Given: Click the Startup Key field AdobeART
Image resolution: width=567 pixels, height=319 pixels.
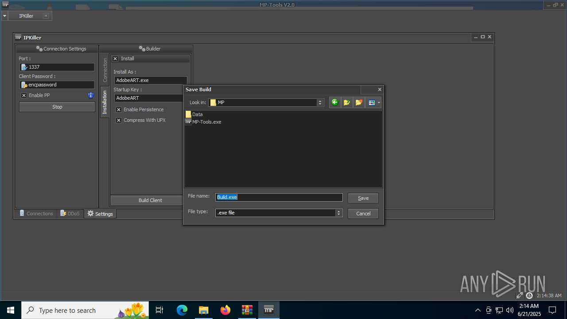Looking at the screenshot, I should 149,98.
